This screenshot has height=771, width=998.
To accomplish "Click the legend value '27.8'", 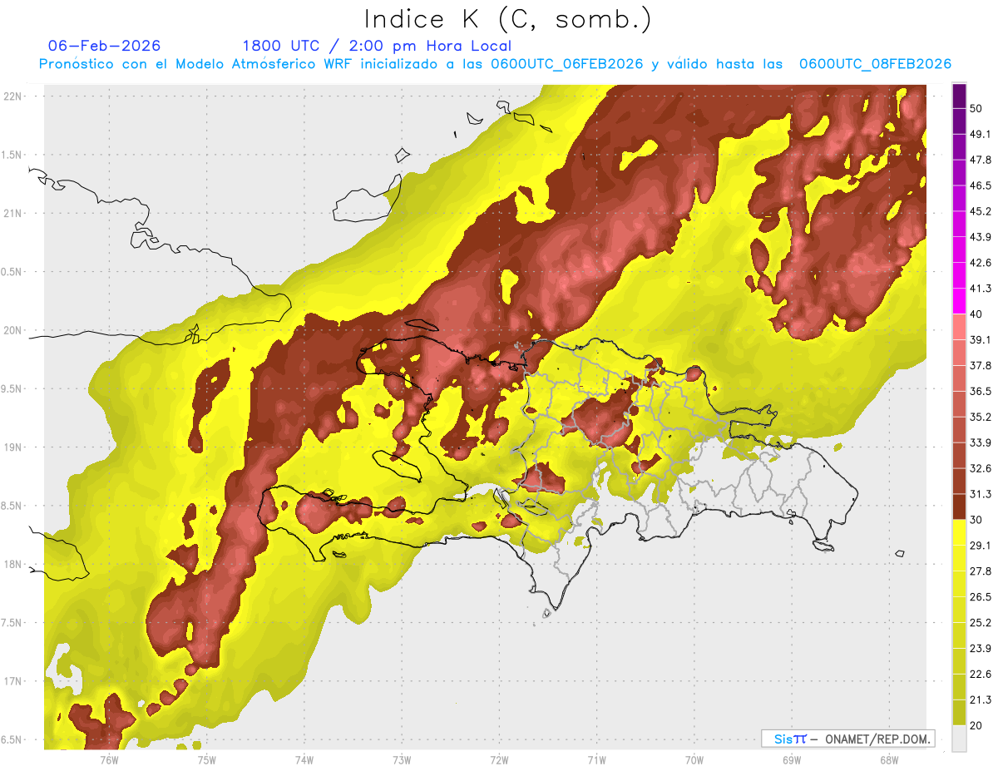I will click(x=981, y=571).
